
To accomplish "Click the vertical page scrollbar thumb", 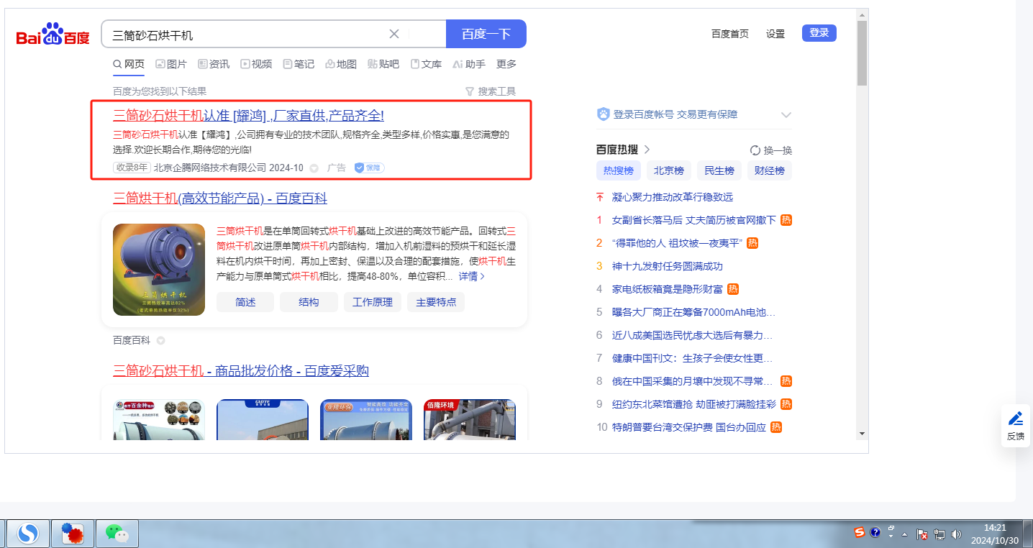I will (862, 53).
